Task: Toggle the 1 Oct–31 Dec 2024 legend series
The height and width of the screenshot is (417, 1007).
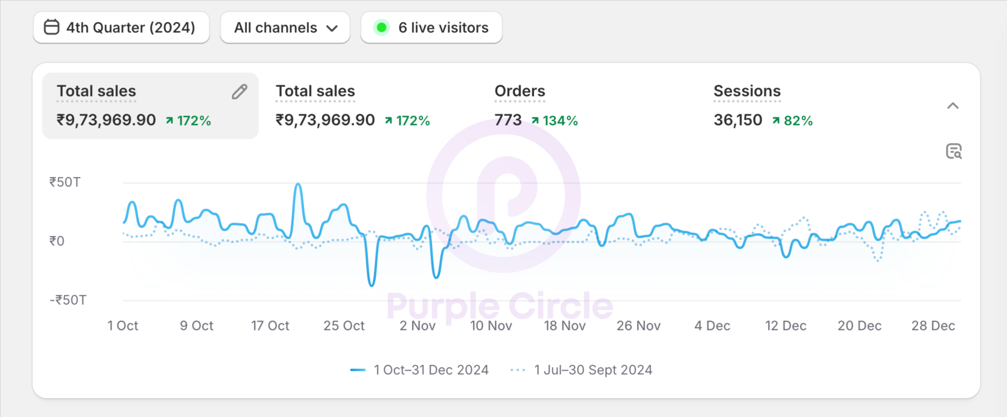Action: (x=431, y=370)
